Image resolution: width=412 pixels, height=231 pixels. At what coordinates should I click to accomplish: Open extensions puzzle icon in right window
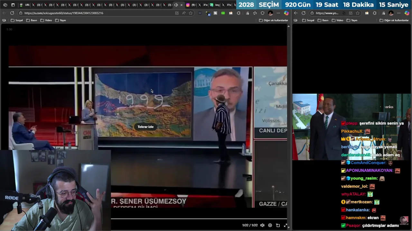[375, 13]
